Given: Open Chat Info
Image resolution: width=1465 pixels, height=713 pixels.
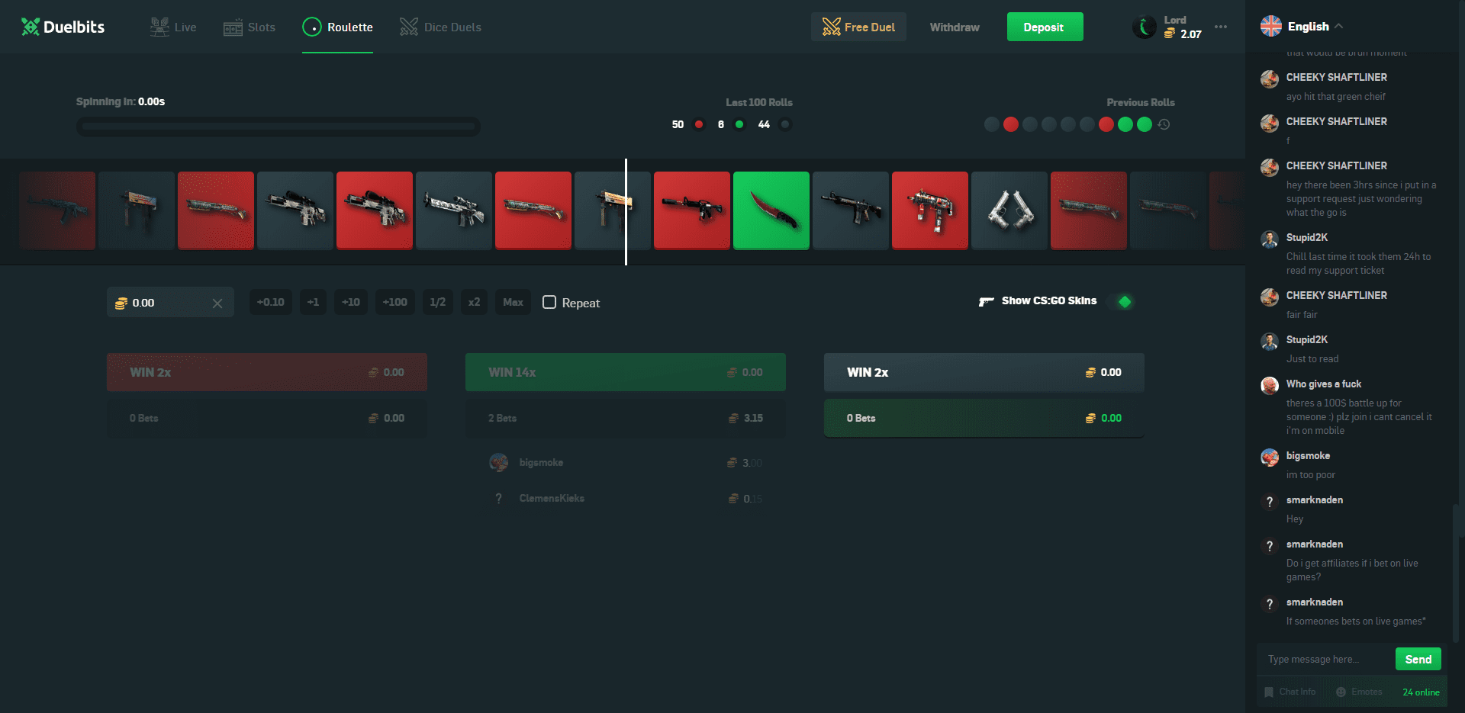Looking at the screenshot, I should 1290,692.
